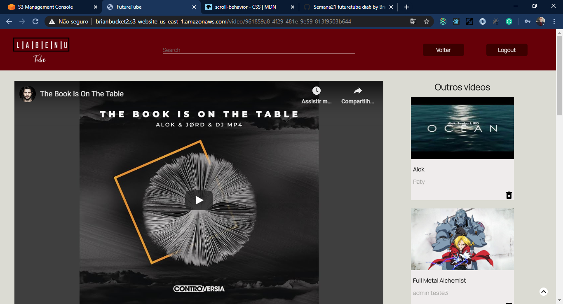Image resolution: width=563 pixels, height=304 pixels.
Task: Click the browser address bar URL
Action: coord(223,21)
